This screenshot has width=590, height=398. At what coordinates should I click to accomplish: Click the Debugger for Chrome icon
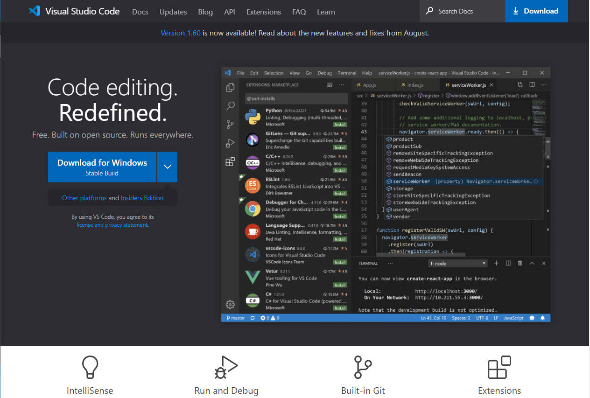tap(253, 209)
